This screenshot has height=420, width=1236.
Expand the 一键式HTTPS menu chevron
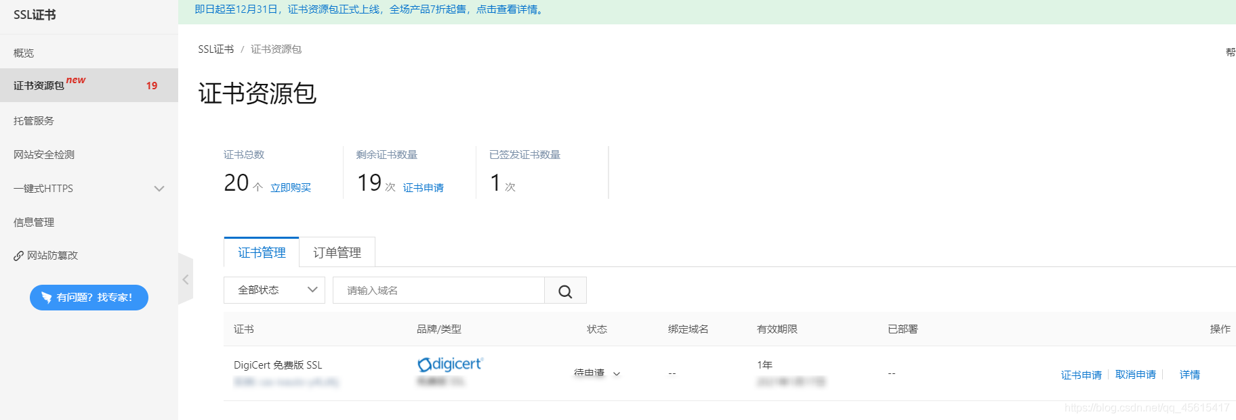coord(159,189)
